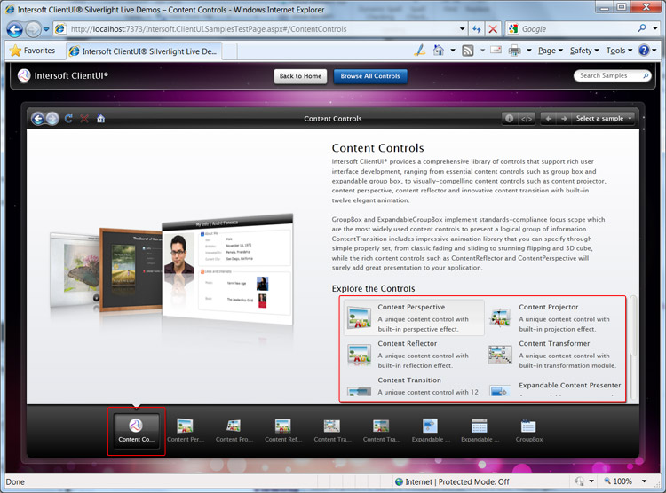666x493 pixels.
Task: Select the Intersoft ClientUI Silverlight browser tab
Action: pyautogui.click(x=145, y=51)
